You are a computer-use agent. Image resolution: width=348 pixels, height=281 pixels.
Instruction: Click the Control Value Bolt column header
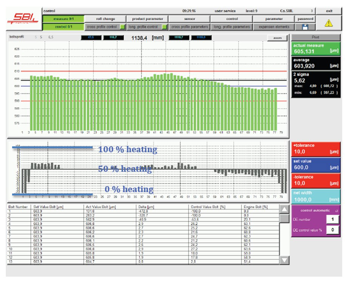coord(208,207)
